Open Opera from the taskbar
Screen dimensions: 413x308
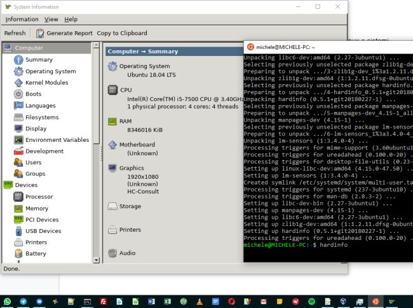click(231, 301)
